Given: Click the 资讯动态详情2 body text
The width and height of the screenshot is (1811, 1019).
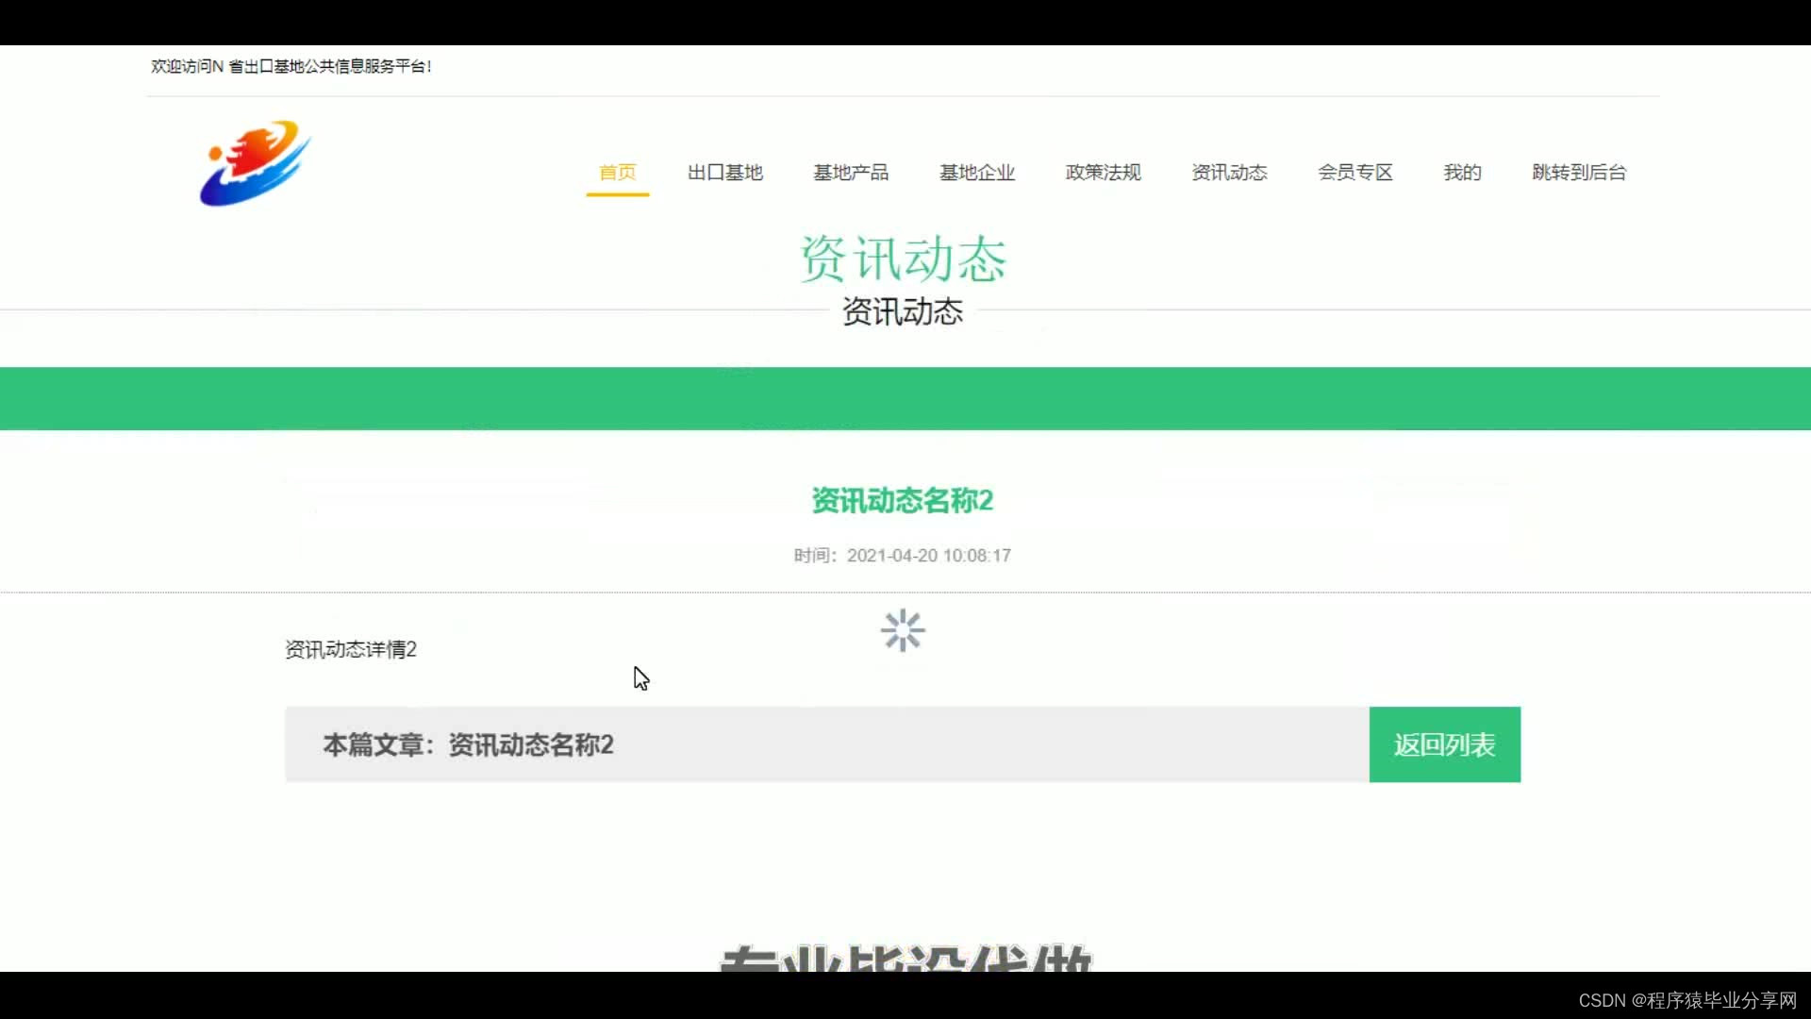Looking at the screenshot, I should pos(351,649).
